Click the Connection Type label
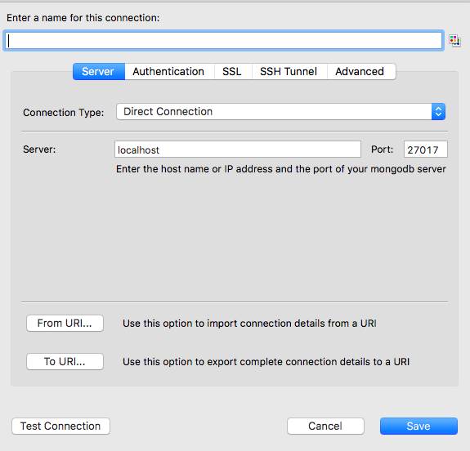The width and height of the screenshot is (470, 451). click(63, 113)
